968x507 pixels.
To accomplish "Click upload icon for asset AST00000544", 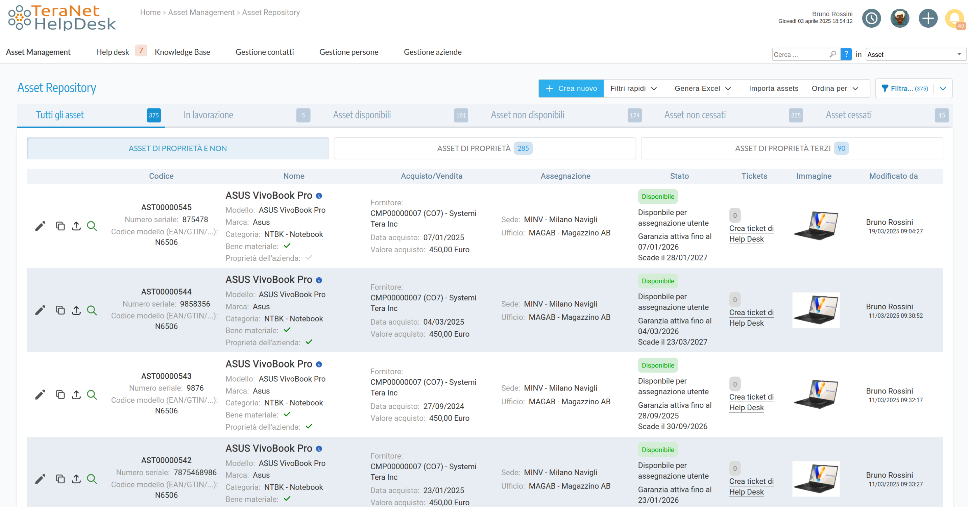I will point(76,310).
